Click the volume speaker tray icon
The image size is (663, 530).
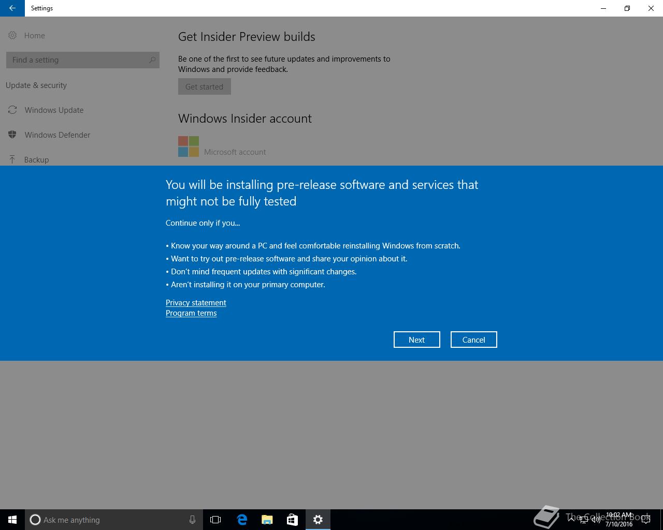pos(596,520)
